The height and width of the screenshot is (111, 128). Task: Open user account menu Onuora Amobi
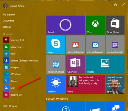pyautogui.click(x=14, y=6)
